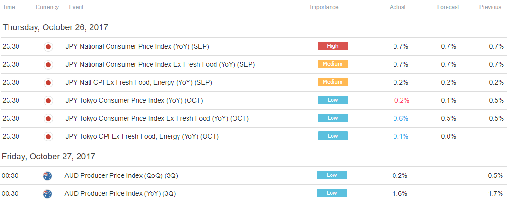Screen dimensions: 511x201
Task: Click Japan flag beside Tokyo CPI (YoY) (OCT)
Action: (48, 101)
